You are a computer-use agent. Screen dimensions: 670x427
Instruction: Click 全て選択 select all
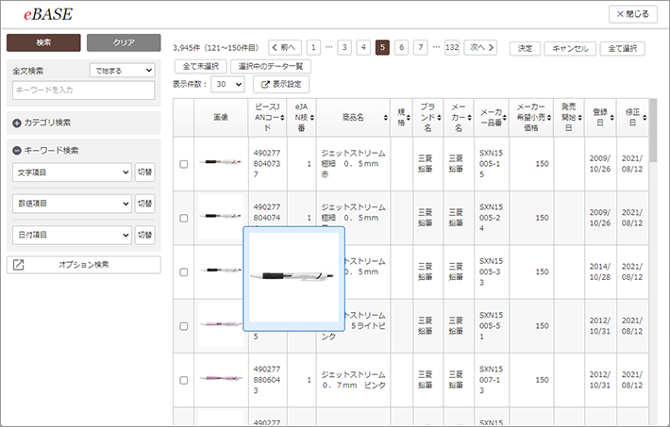(623, 49)
